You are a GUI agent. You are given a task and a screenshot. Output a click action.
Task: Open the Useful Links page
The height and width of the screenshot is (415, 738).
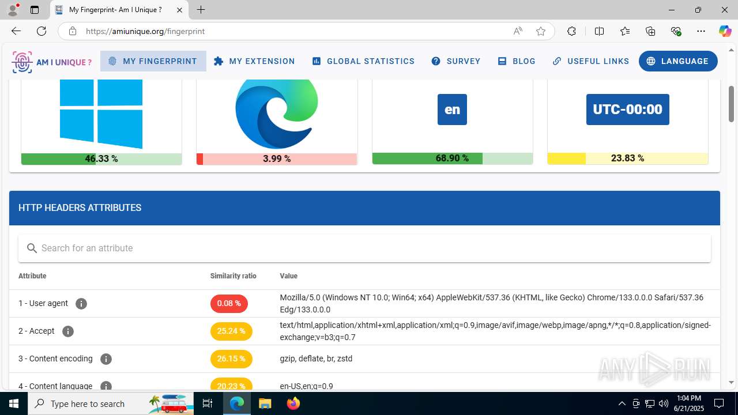tap(591, 61)
